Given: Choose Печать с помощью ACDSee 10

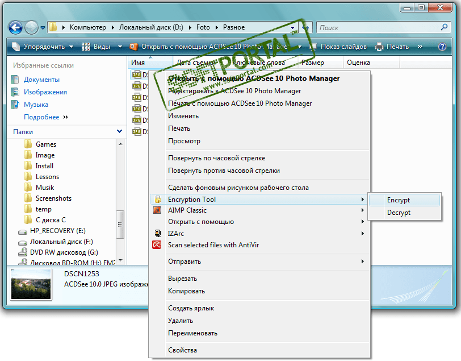Looking at the screenshot, I should [x=240, y=103].
